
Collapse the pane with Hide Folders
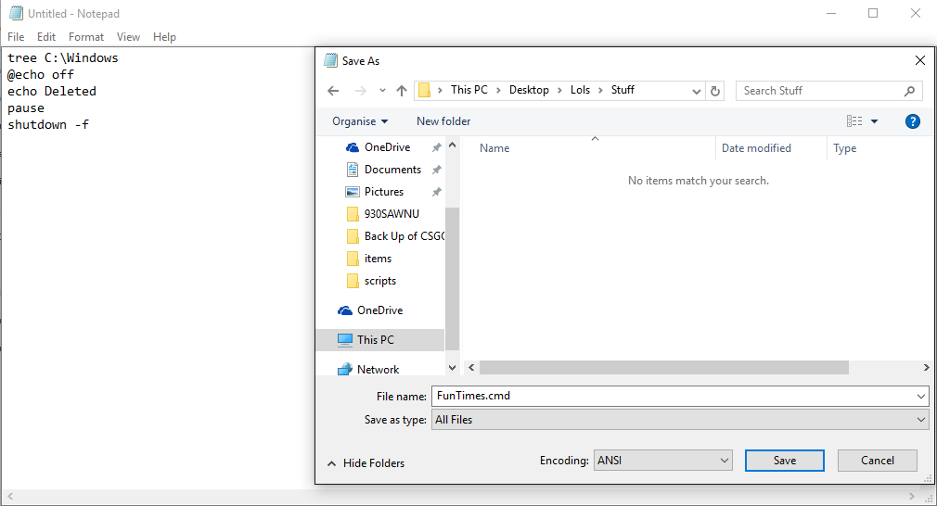[366, 463]
